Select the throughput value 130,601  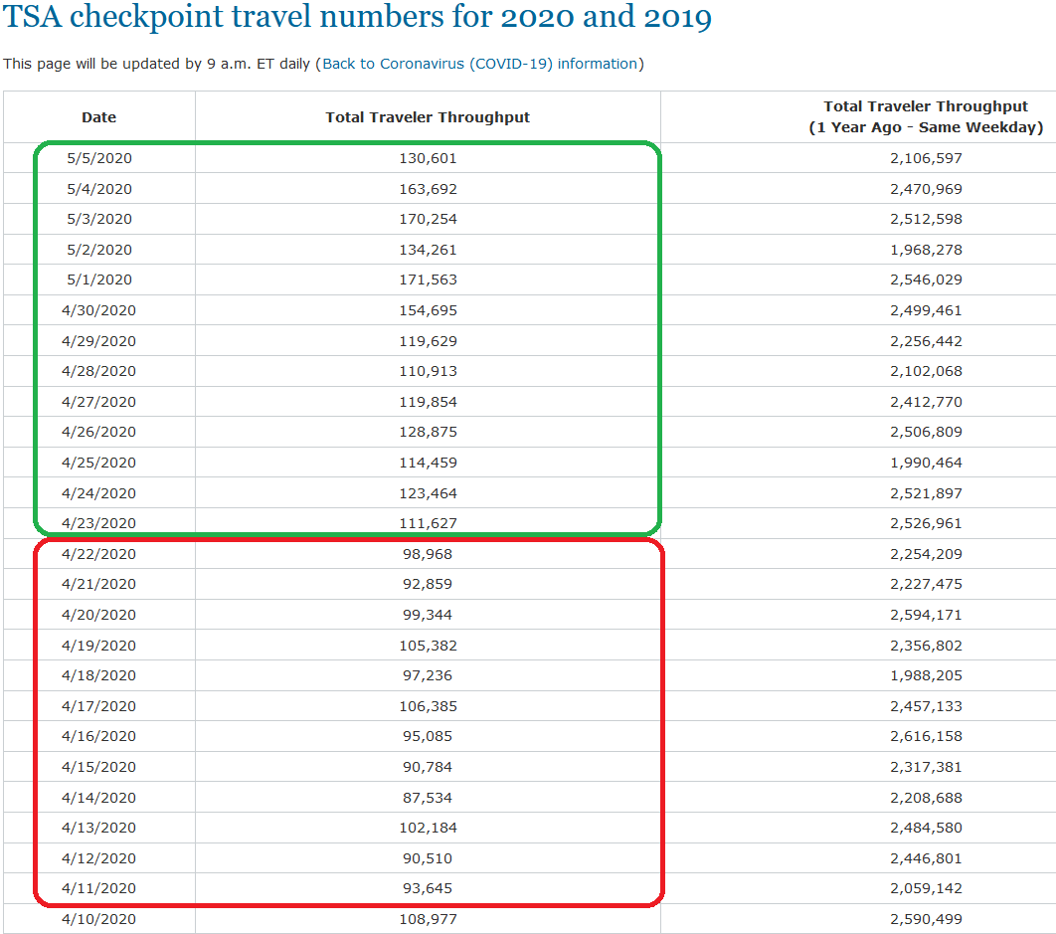click(428, 158)
